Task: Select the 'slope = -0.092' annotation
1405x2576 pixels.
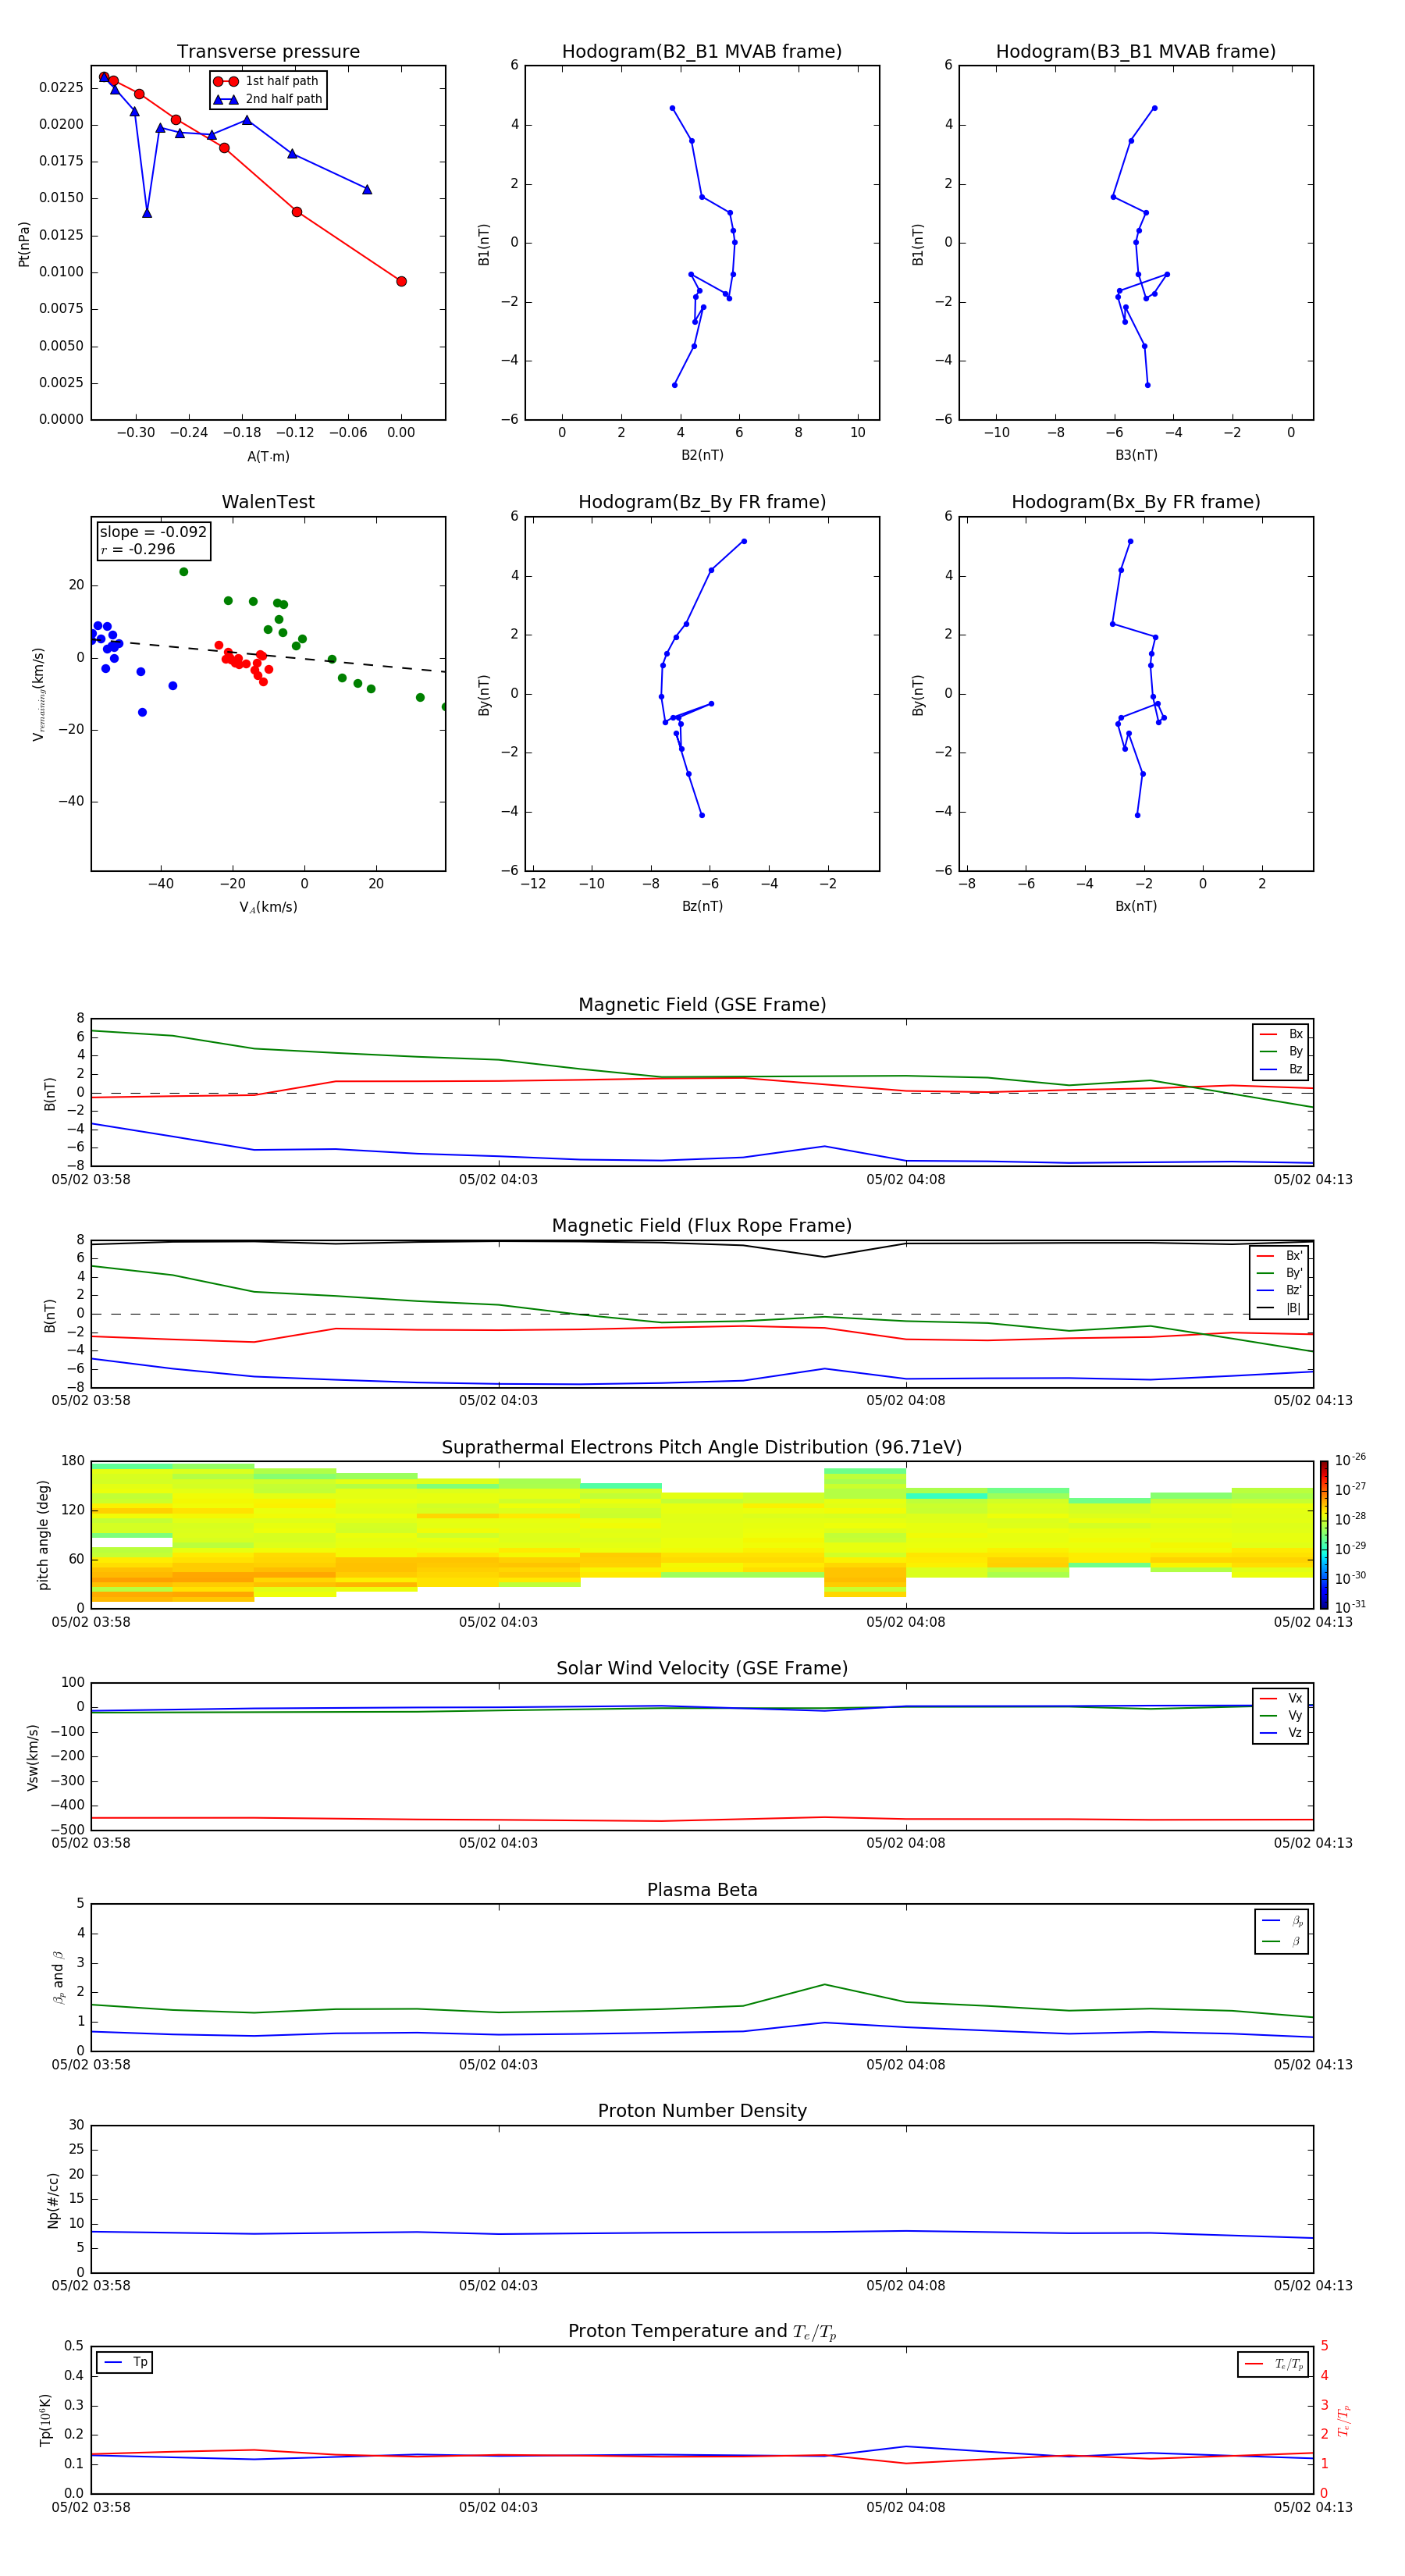Action: click(153, 532)
